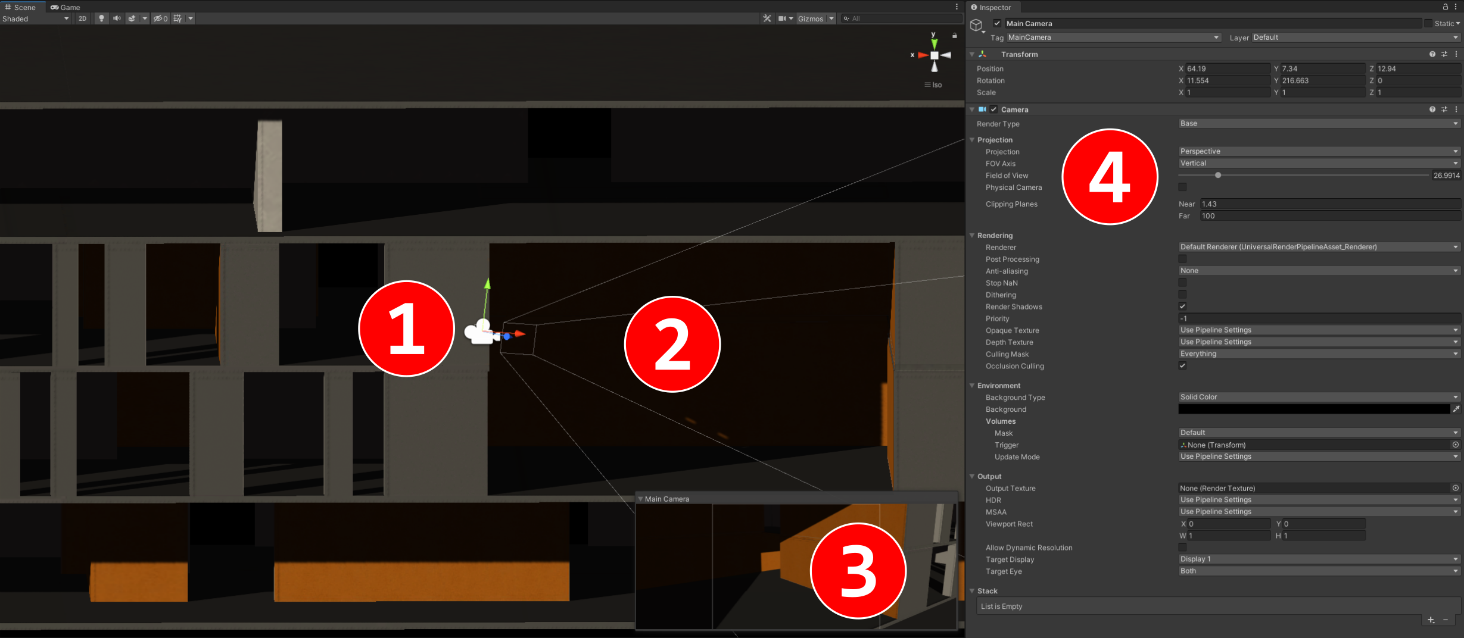Switch to the Game tab
The image size is (1464, 638).
coord(66,7)
